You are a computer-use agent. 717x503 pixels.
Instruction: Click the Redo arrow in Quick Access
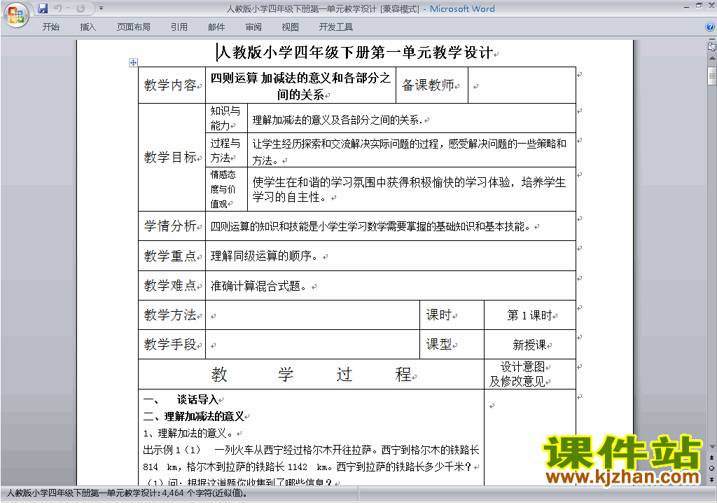tap(81, 8)
